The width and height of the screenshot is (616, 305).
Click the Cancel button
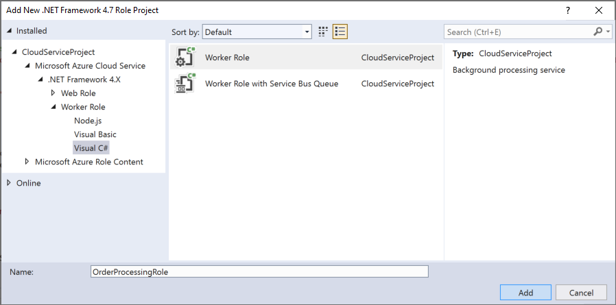pos(581,293)
